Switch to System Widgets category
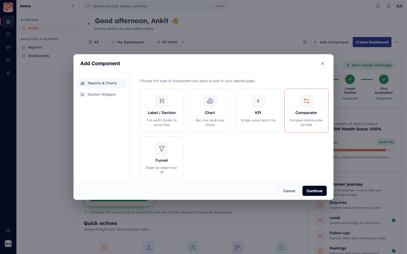407x254 pixels. click(x=101, y=95)
